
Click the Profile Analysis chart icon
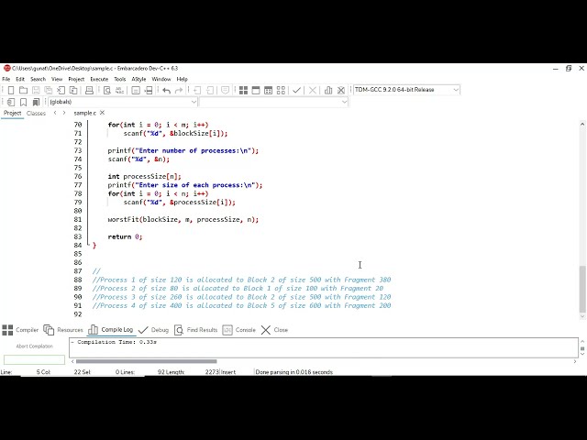(x=328, y=90)
